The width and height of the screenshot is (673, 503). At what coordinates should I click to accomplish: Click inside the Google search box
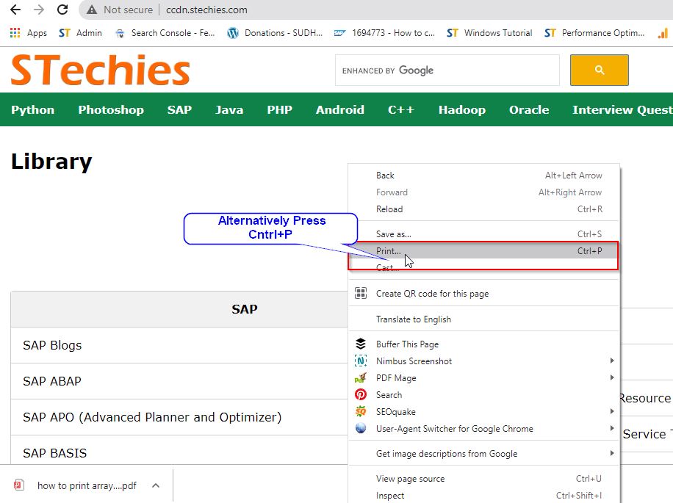pyautogui.click(x=441, y=70)
